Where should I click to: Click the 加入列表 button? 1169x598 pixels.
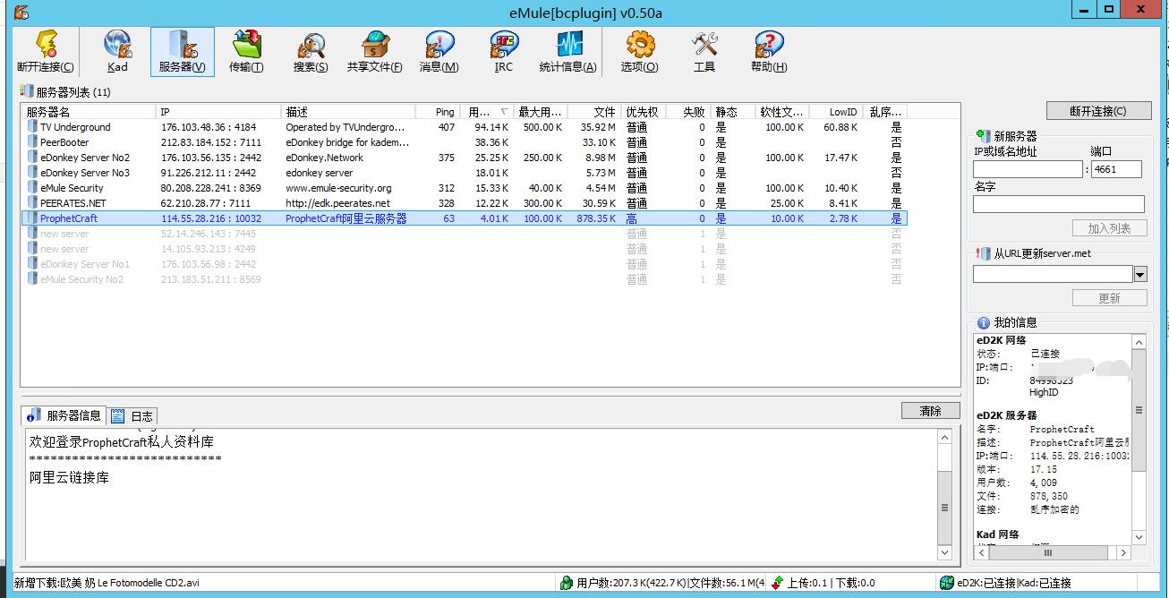tap(1109, 228)
